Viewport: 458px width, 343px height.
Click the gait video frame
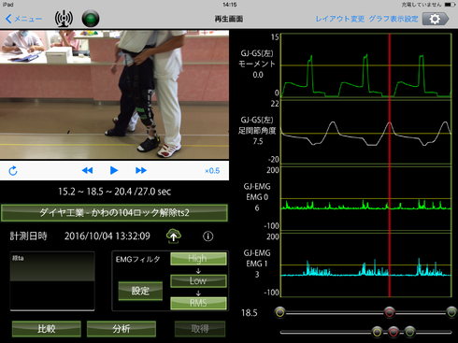coord(114,94)
